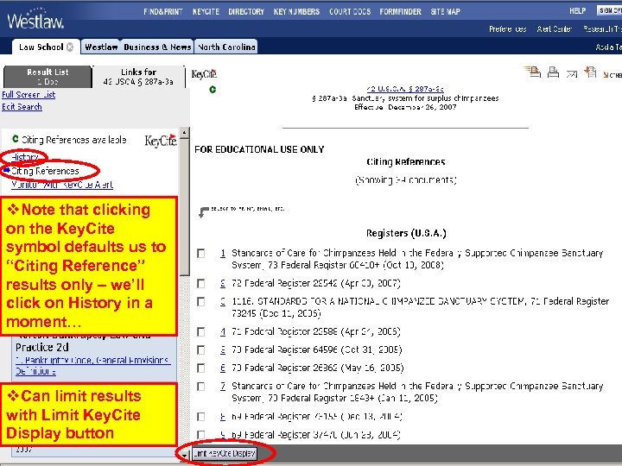Viewport: 622px width, 466px height.
Task: Check box for 70 Federal Register May 16 entry
Action: [201, 368]
